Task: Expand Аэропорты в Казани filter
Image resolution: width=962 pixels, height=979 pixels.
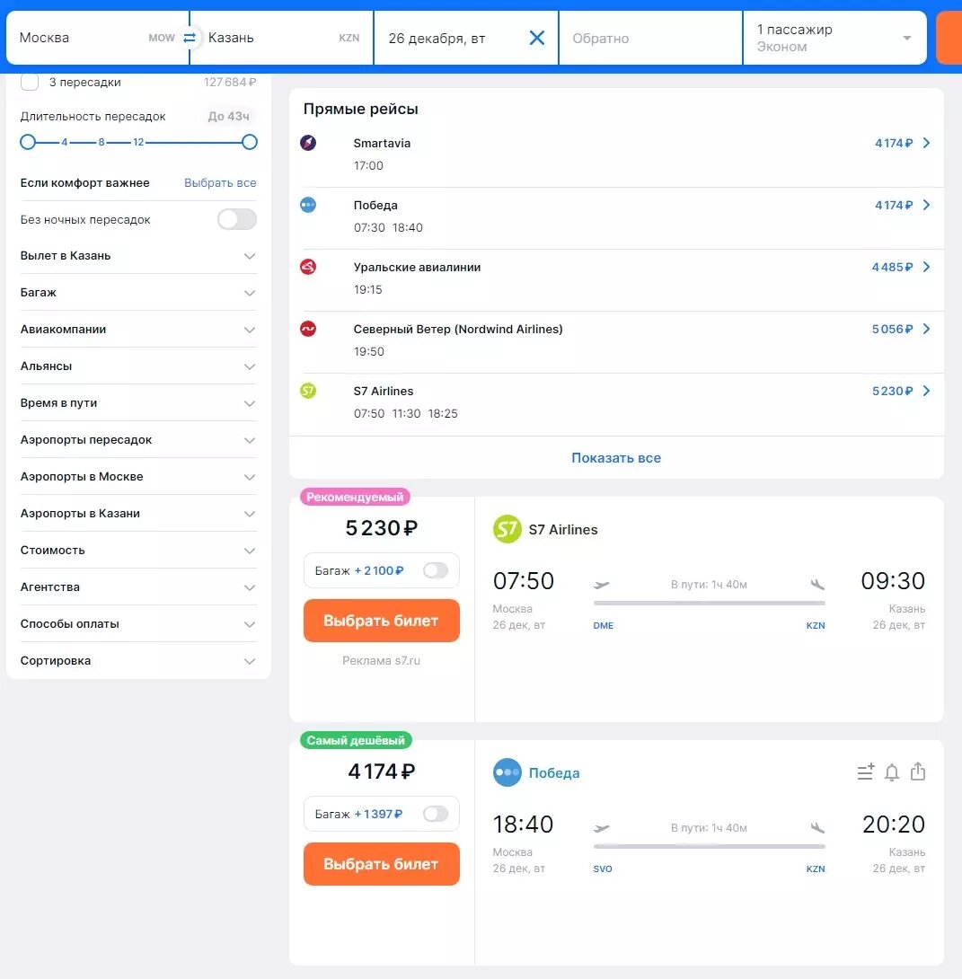Action: click(138, 513)
